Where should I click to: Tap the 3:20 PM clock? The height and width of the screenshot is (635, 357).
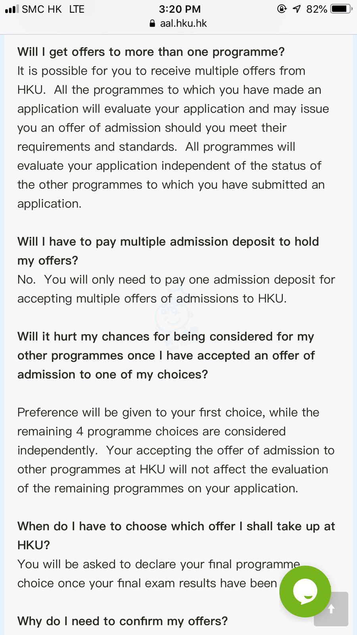[x=180, y=9]
